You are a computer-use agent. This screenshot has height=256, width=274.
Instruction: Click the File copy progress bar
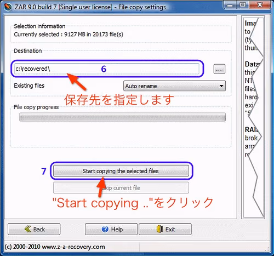[122, 117]
